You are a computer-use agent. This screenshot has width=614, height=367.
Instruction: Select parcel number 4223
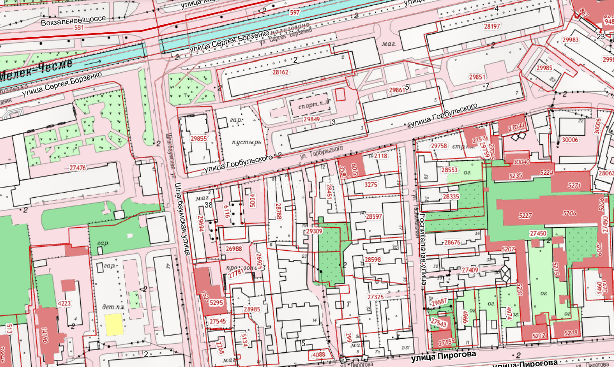pyautogui.click(x=64, y=303)
